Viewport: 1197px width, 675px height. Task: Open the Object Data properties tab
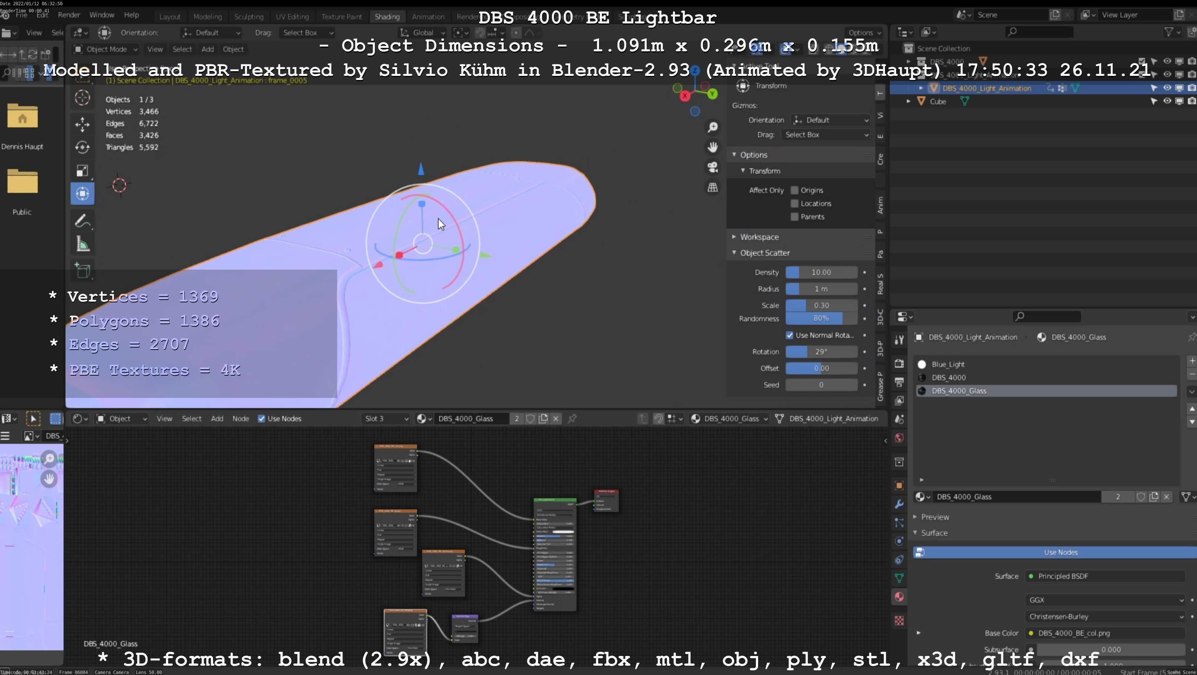[899, 578]
